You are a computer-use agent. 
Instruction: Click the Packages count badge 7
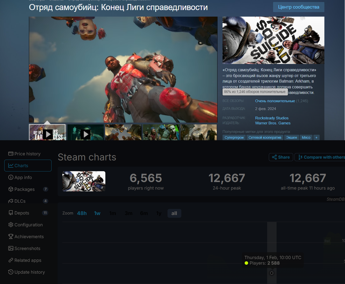(46, 189)
